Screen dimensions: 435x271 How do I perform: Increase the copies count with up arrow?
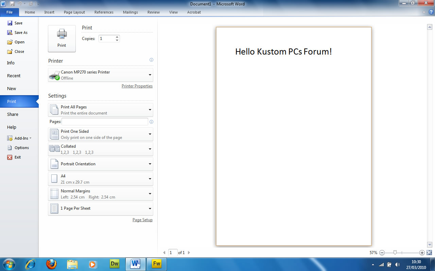[117, 37]
